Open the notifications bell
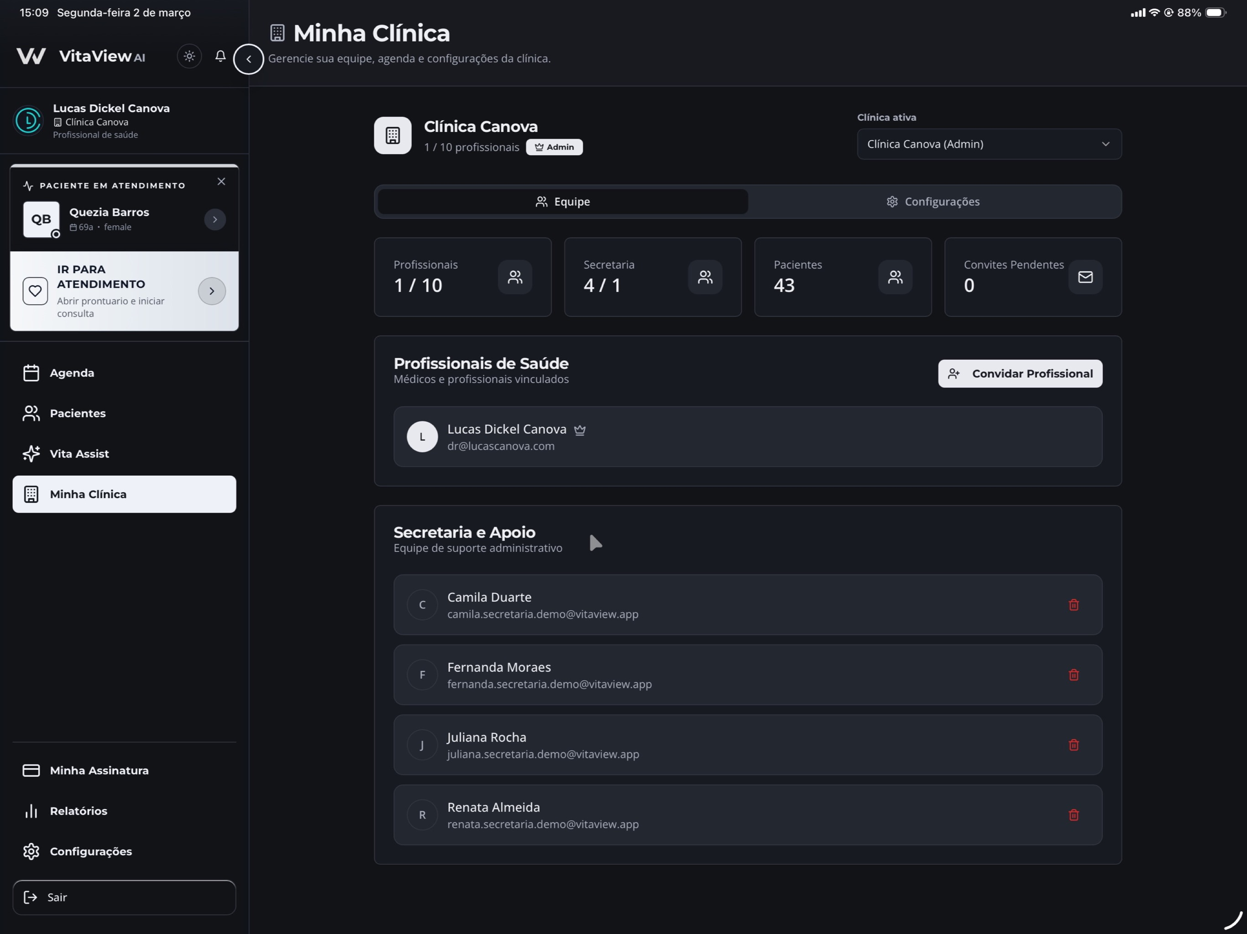1247x934 pixels. pyautogui.click(x=220, y=56)
